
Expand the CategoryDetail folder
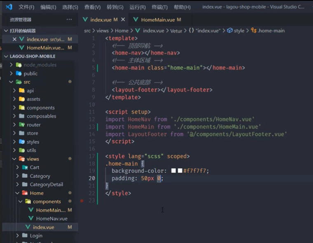tap(18, 184)
